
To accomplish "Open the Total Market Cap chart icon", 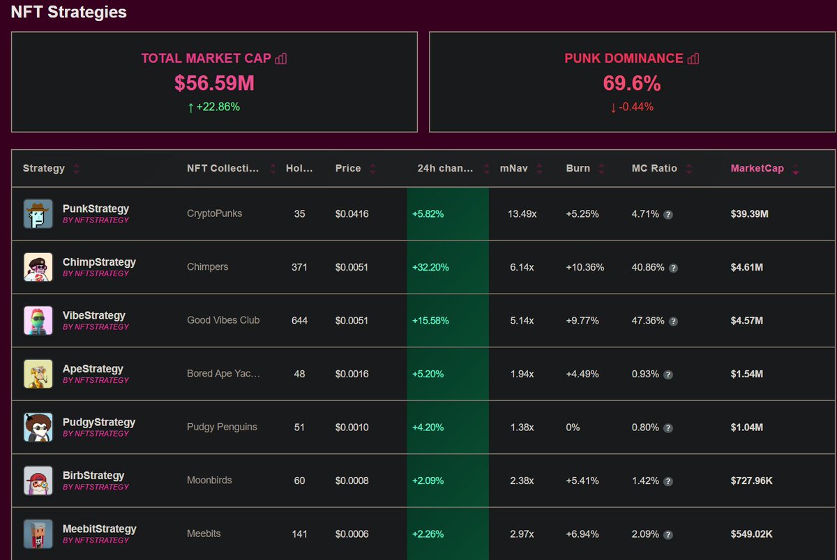I will (x=280, y=59).
